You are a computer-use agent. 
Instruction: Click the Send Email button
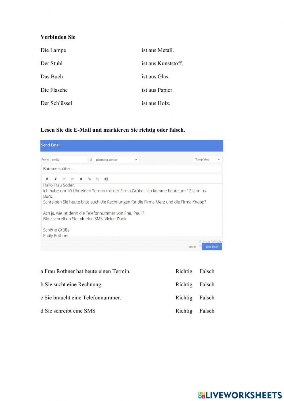pos(212,247)
